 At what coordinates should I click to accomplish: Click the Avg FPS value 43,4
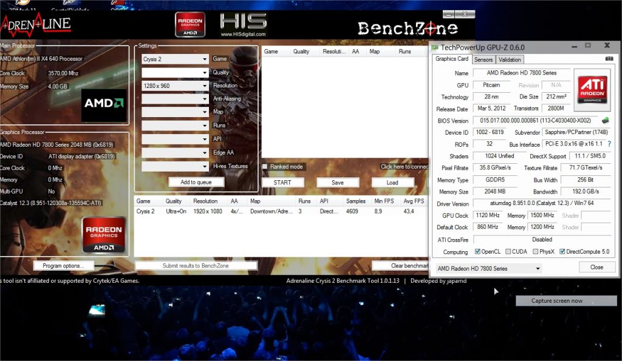click(x=409, y=212)
